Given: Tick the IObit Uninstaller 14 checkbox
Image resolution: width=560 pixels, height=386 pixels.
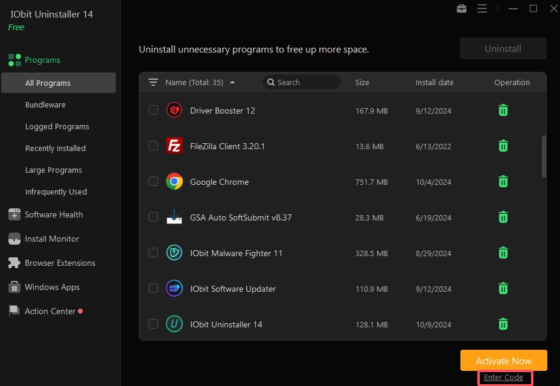Looking at the screenshot, I should (x=153, y=324).
